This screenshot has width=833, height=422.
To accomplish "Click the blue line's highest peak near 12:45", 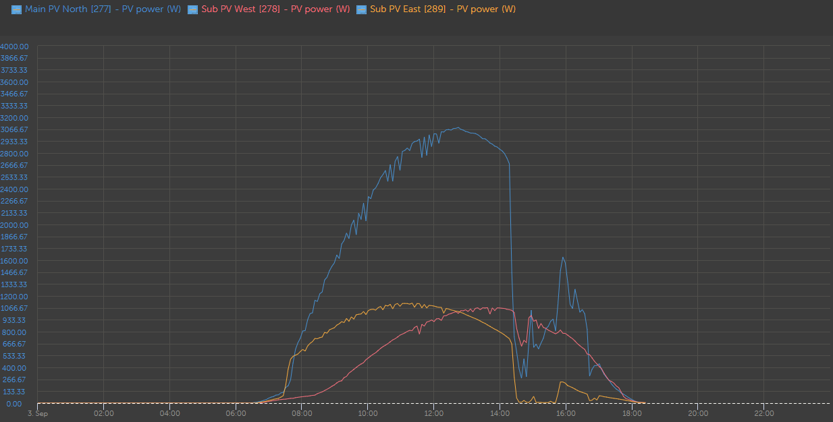I will pos(458,127).
